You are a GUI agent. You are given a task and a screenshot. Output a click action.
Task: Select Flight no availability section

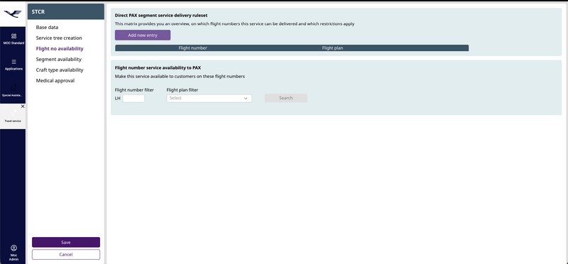[60, 48]
